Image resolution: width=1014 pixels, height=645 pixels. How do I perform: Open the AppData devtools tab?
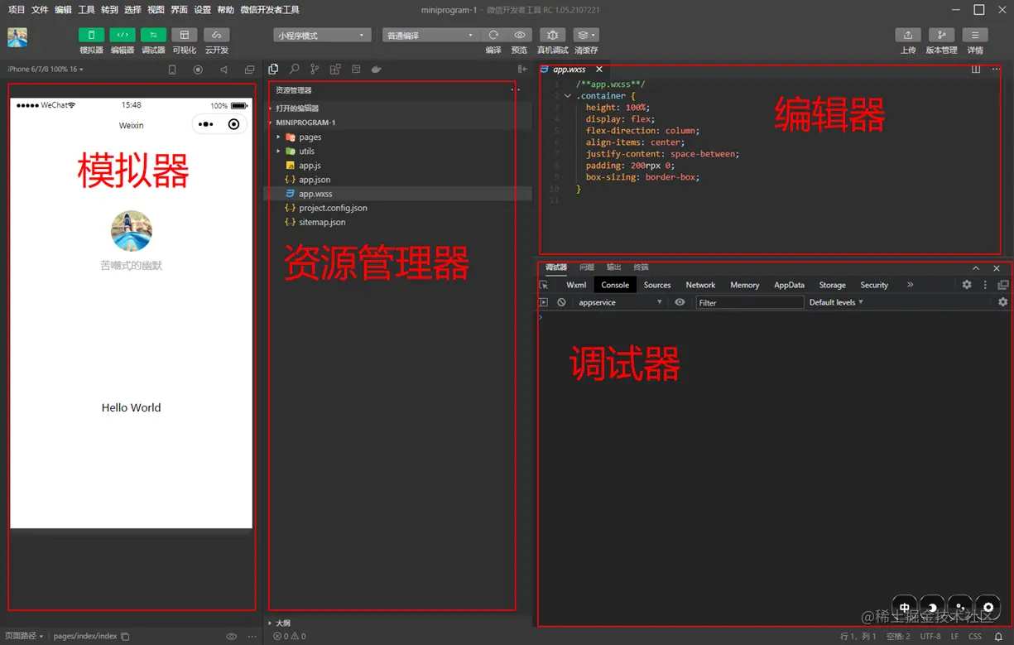789,285
